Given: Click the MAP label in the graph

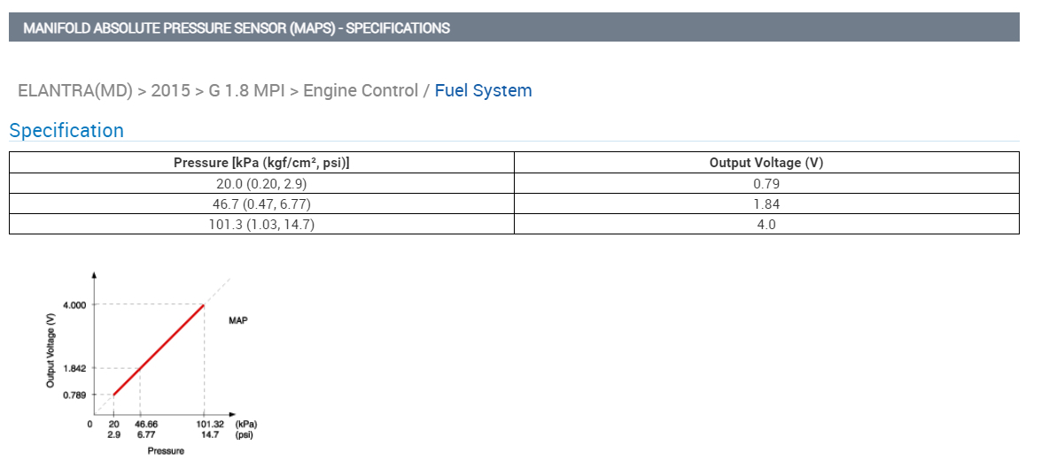Looking at the screenshot, I should pyautogui.click(x=237, y=320).
